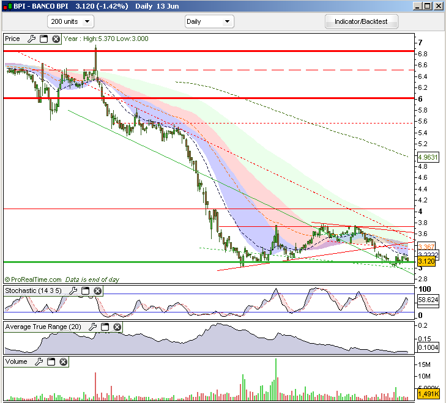Click the Indicator/Backtest button
446x403 pixels.
pos(361,21)
